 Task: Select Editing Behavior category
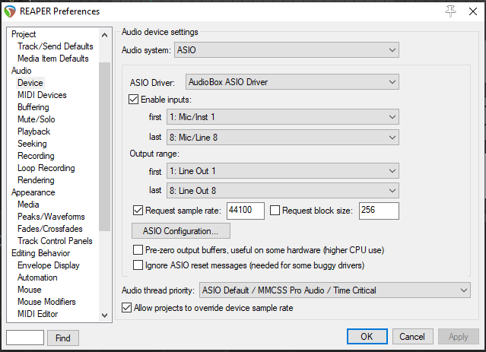pyautogui.click(x=40, y=253)
